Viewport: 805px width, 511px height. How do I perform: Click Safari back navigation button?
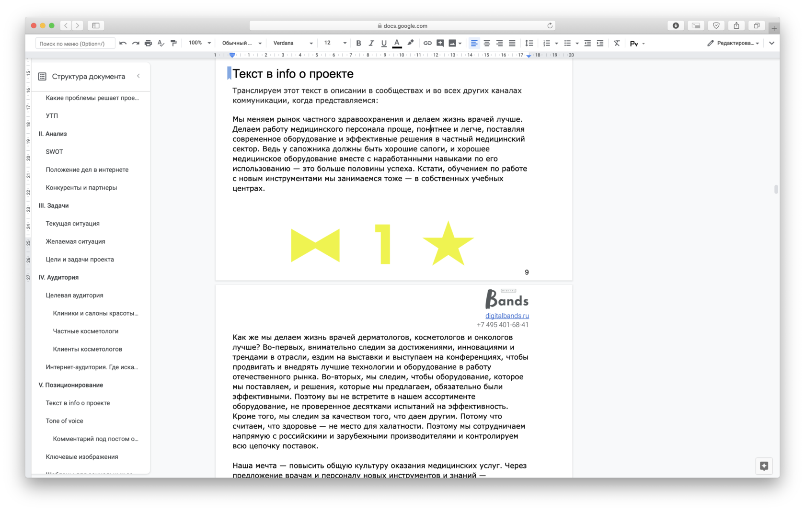pos(66,25)
